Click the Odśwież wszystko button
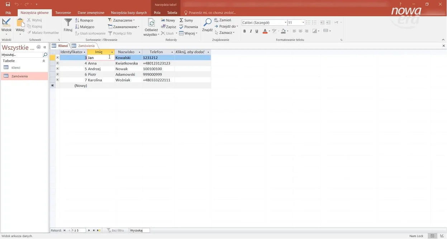447x239 pixels. [x=151, y=27]
